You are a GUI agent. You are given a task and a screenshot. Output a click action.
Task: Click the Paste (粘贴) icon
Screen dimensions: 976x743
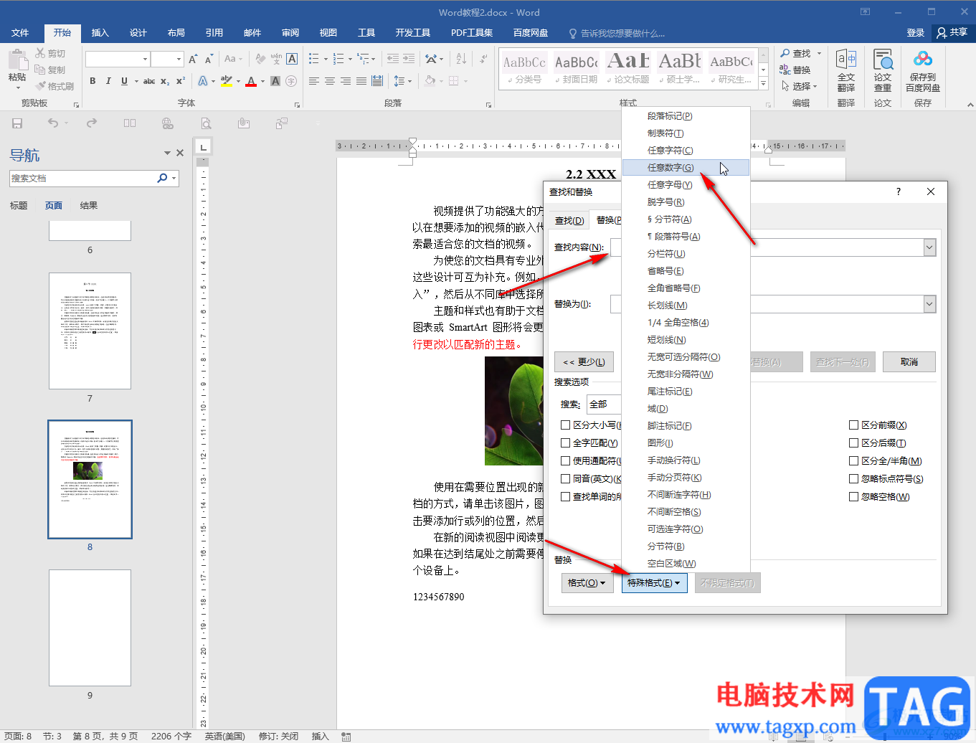pos(16,62)
